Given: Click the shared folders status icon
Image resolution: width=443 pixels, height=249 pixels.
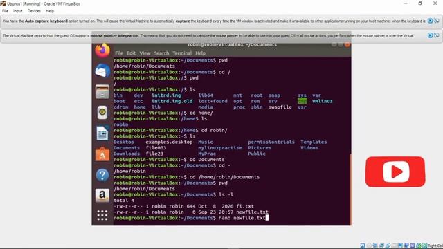Looking at the screenshot, I should pos(394,246).
